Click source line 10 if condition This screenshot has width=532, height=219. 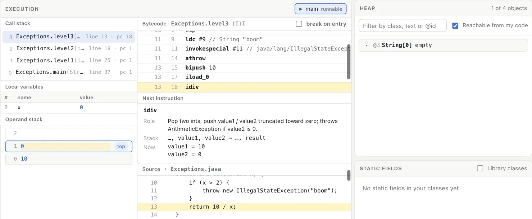pyautogui.click(x=244, y=183)
